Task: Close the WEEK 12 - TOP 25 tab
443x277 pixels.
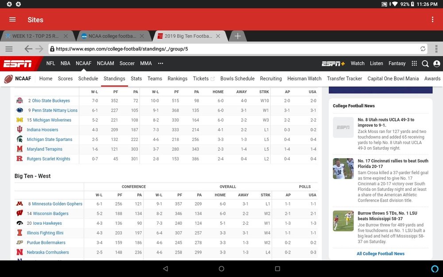Action: coord(66,36)
